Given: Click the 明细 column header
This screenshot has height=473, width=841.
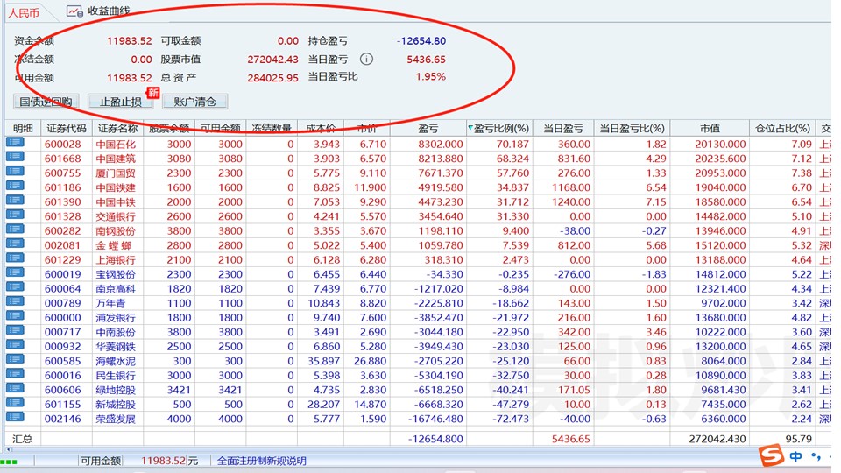Looking at the screenshot, I should (x=23, y=128).
